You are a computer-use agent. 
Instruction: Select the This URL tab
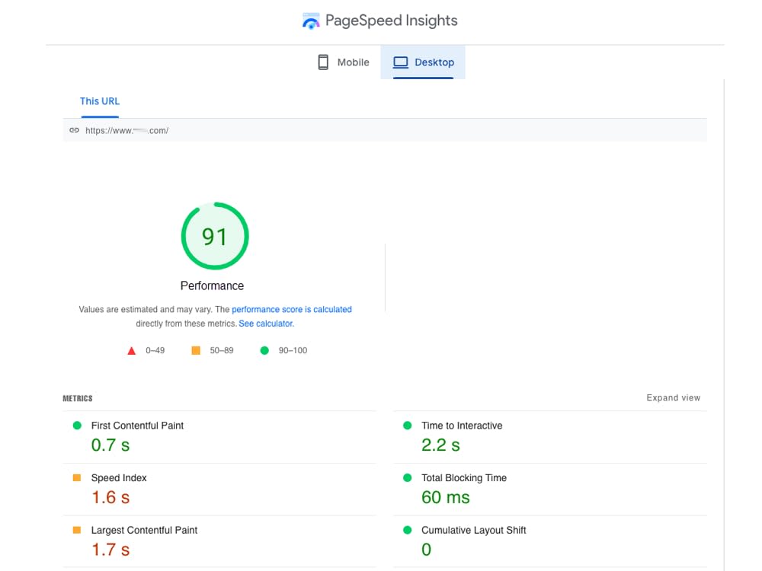[x=100, y=101]
